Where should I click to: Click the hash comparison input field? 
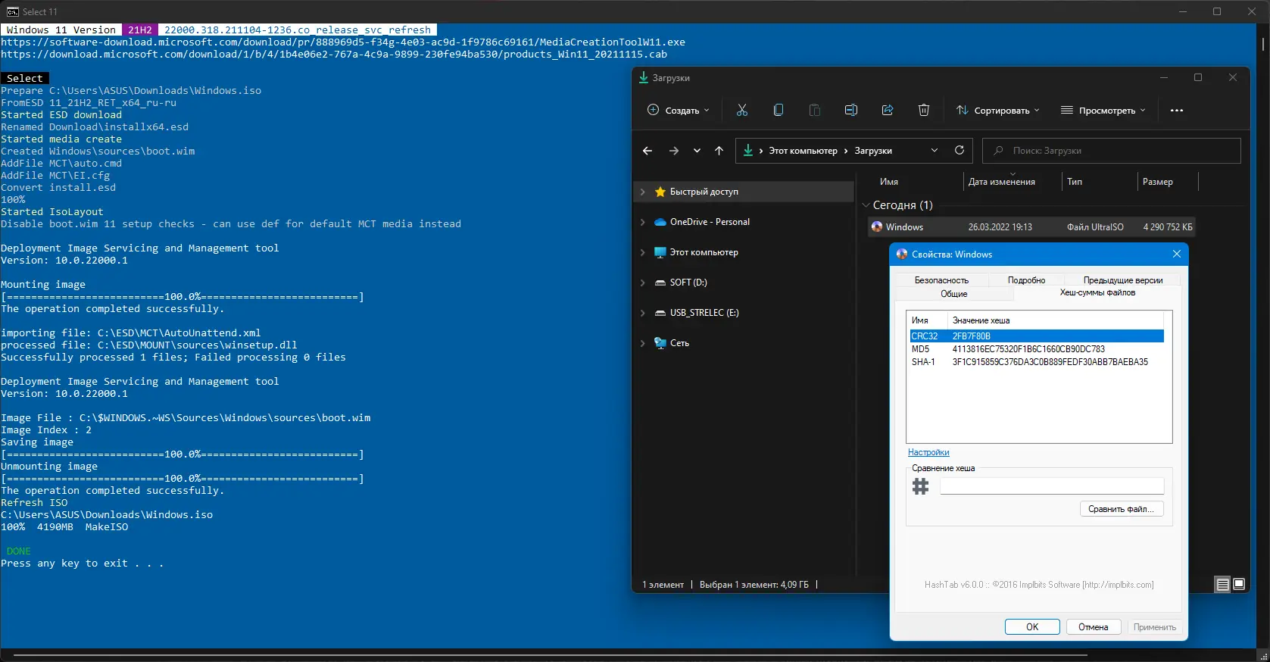(x=1052, y=486)
